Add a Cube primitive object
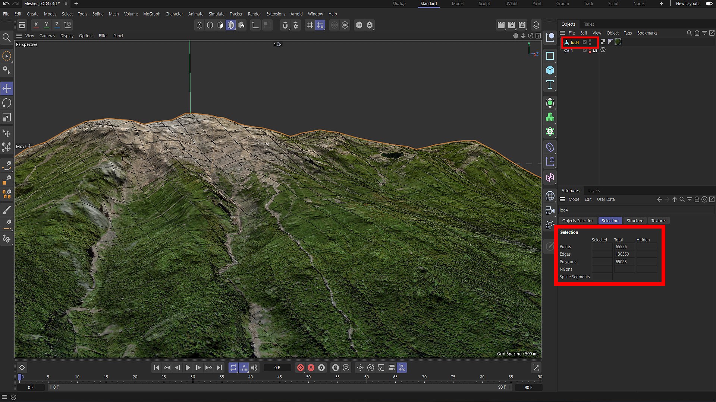Viewport: 716px width, 402px height. [x=550, y=70]
